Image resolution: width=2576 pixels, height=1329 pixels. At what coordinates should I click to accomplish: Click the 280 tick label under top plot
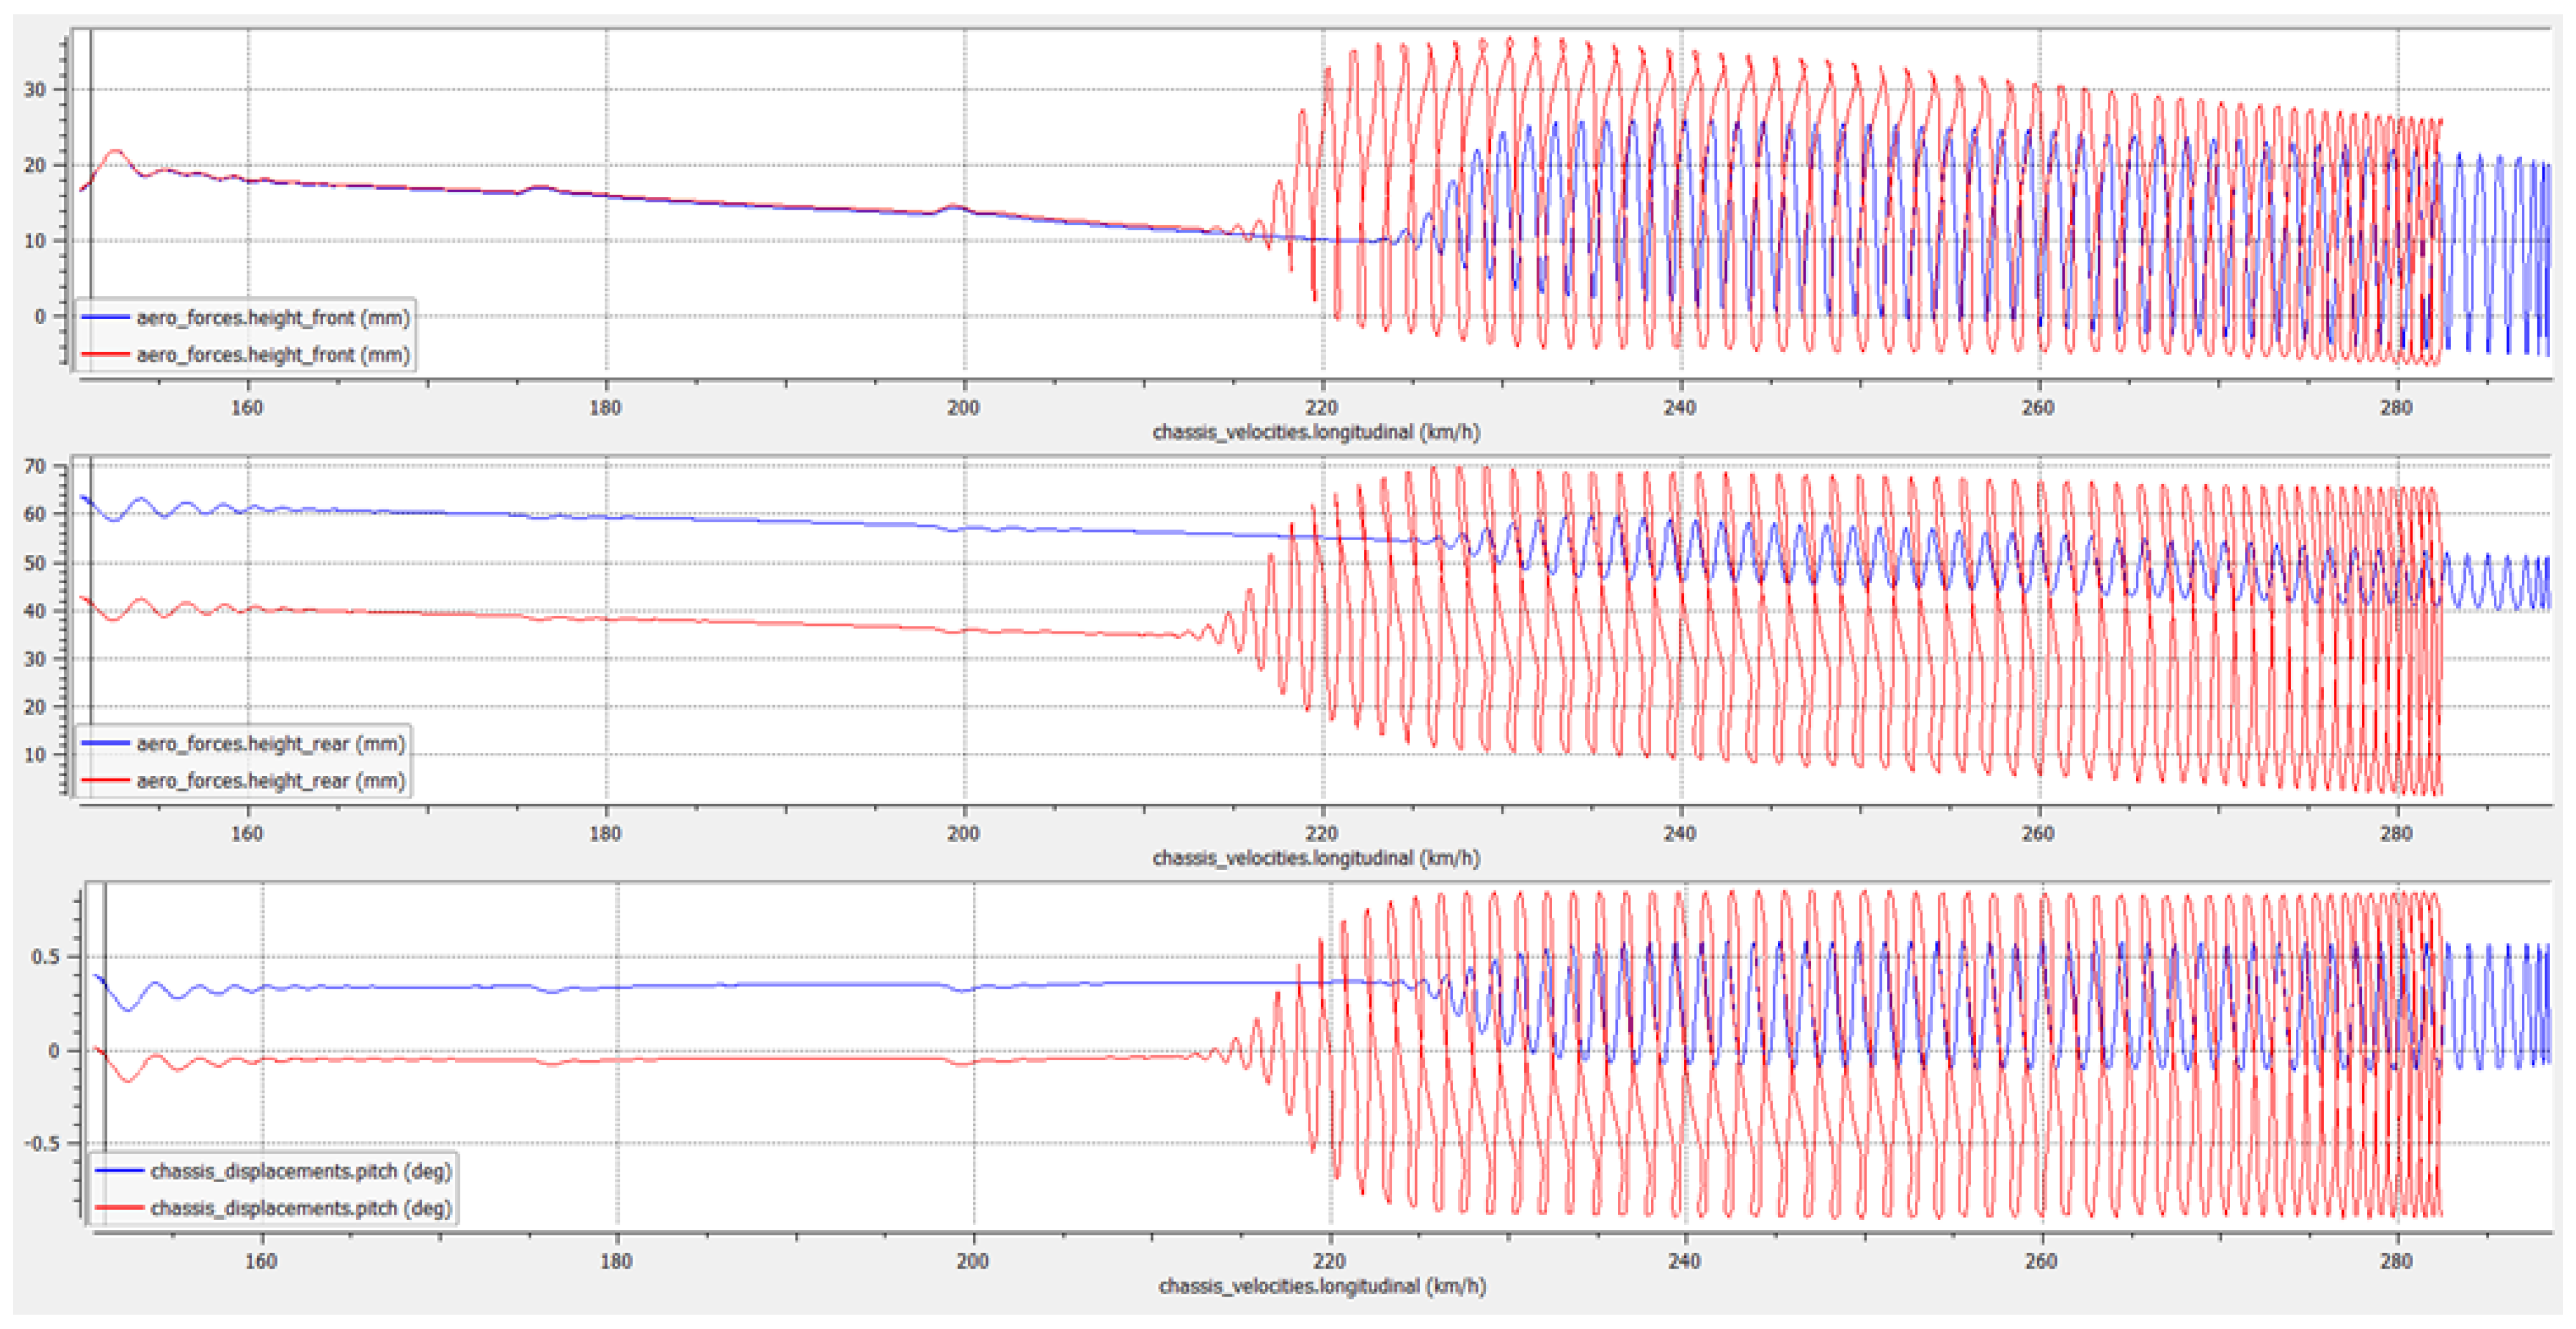[x=2396, y=408]
